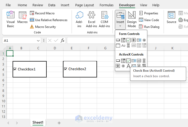Open the Macros dialog

pyautogui.click(x=23, y=17)
